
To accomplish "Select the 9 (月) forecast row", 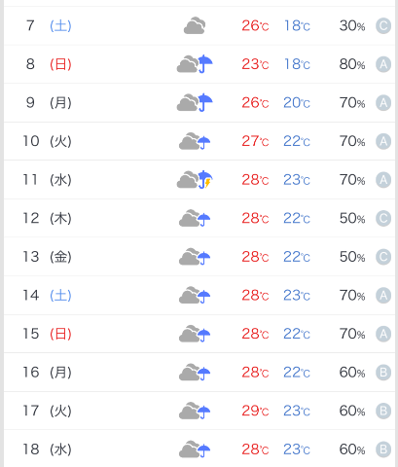I will pos(199,102).
